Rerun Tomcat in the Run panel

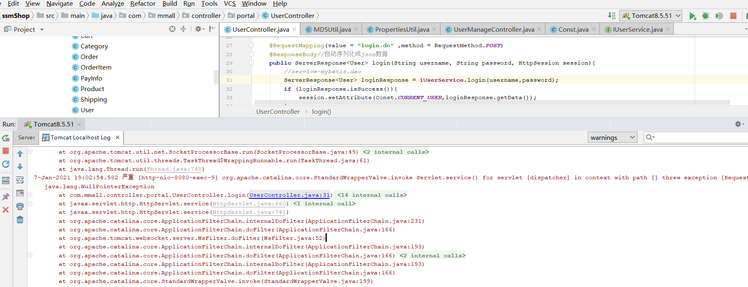6,138
